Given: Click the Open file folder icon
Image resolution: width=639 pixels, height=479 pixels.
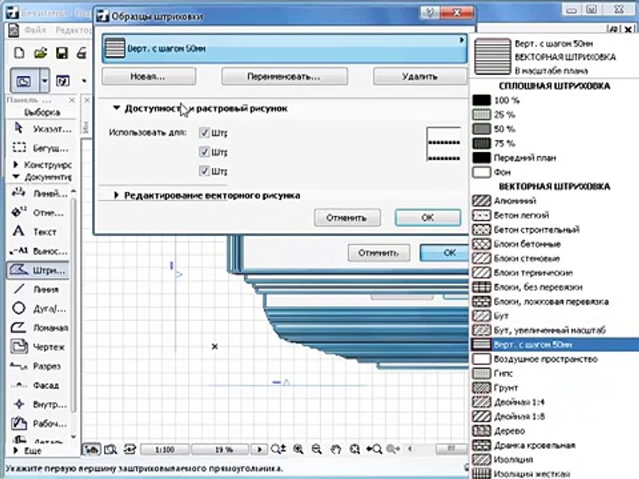Looking at the screenshot, I should [41, 53].
